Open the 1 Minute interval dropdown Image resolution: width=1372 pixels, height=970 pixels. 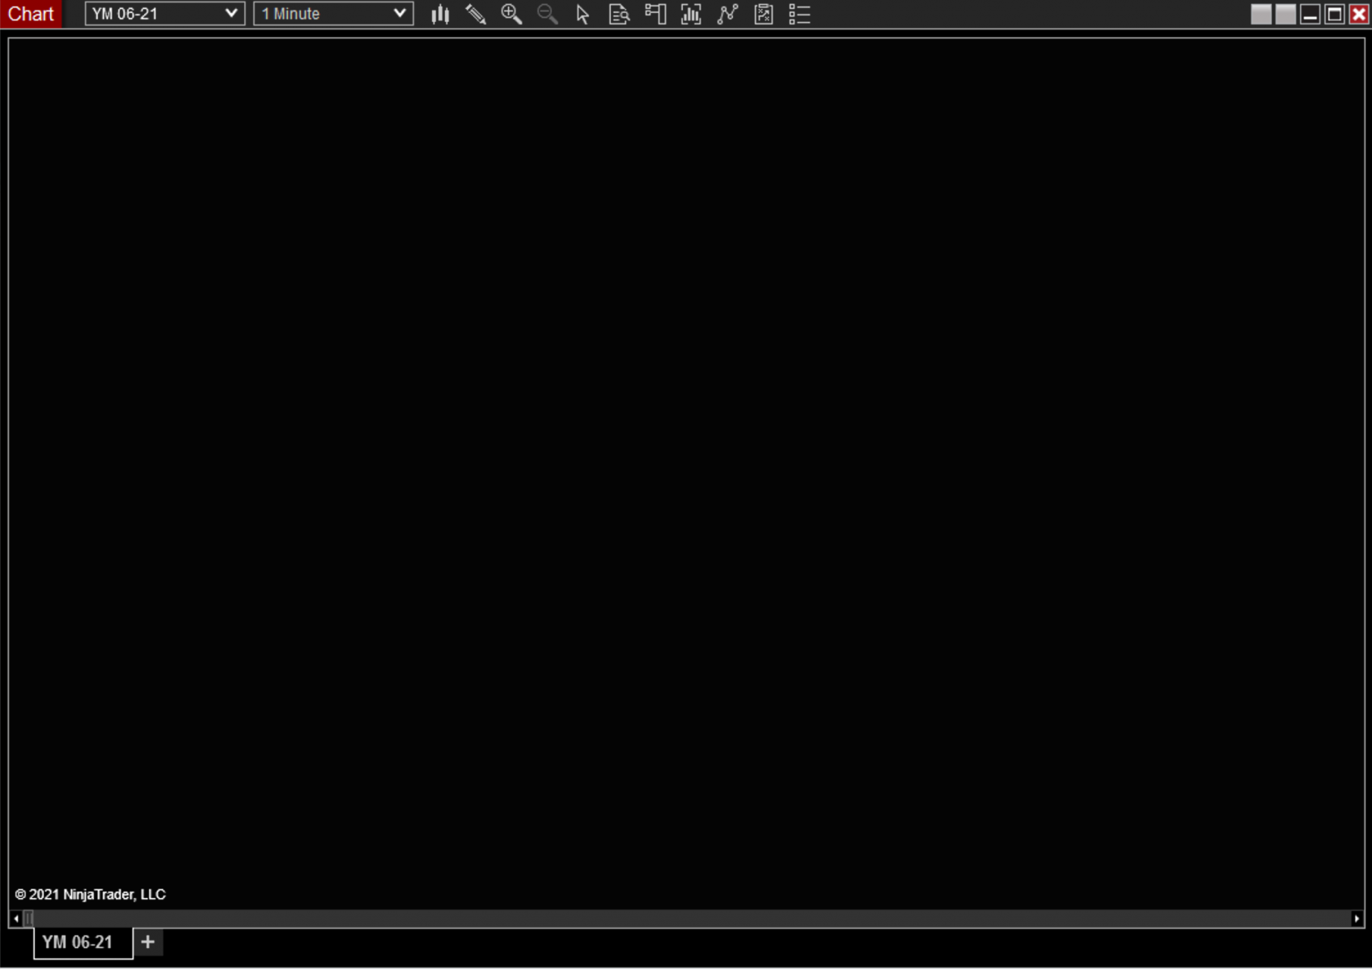(x=332, y=13)
